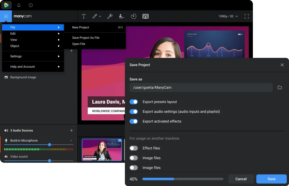This screenshot has height=186, width=289.
Task: Select the Text tool icon
Action: [84, 16]
